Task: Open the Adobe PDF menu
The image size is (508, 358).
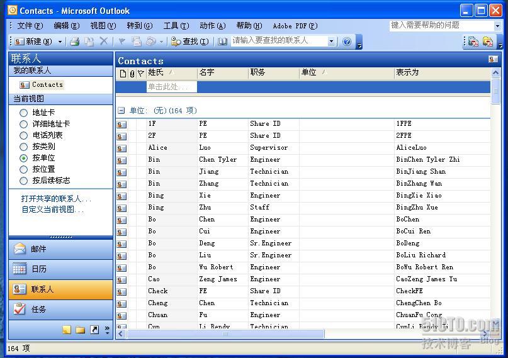Action: pos(295,26)
